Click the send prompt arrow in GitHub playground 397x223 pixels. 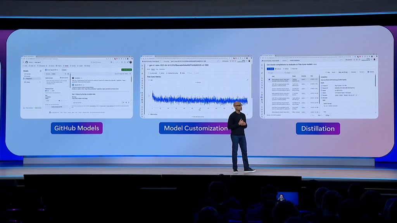(x=129, y=102)
